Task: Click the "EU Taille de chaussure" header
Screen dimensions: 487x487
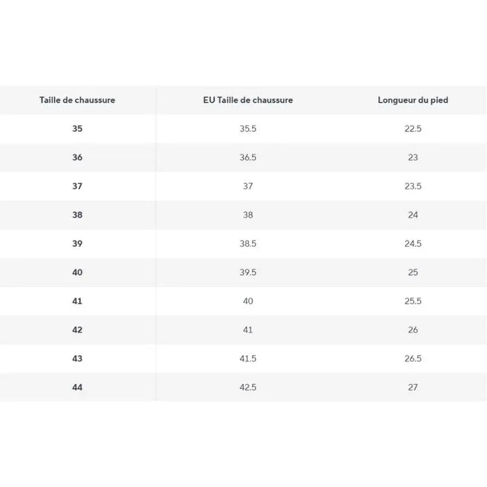Action: pyautogui.click(x=248, y=100)
